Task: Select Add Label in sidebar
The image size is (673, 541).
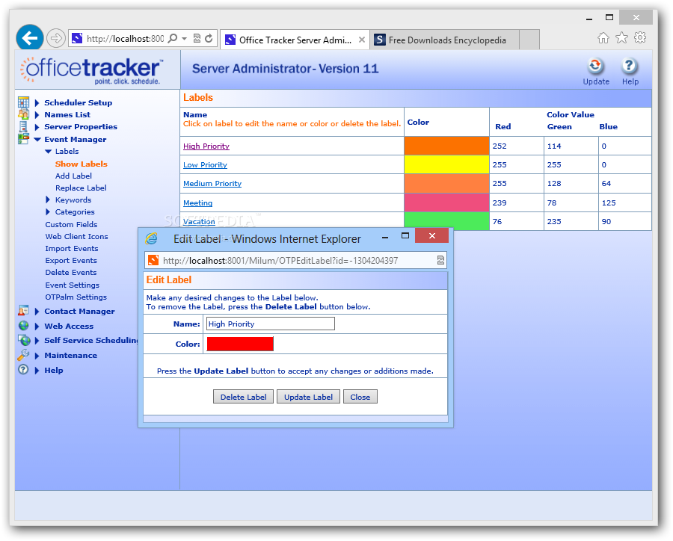Action: [73, 176]
